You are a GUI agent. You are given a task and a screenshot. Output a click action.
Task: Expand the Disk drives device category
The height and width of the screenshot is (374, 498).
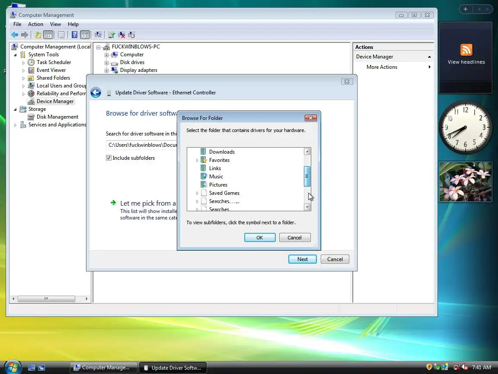pos(107,63)
